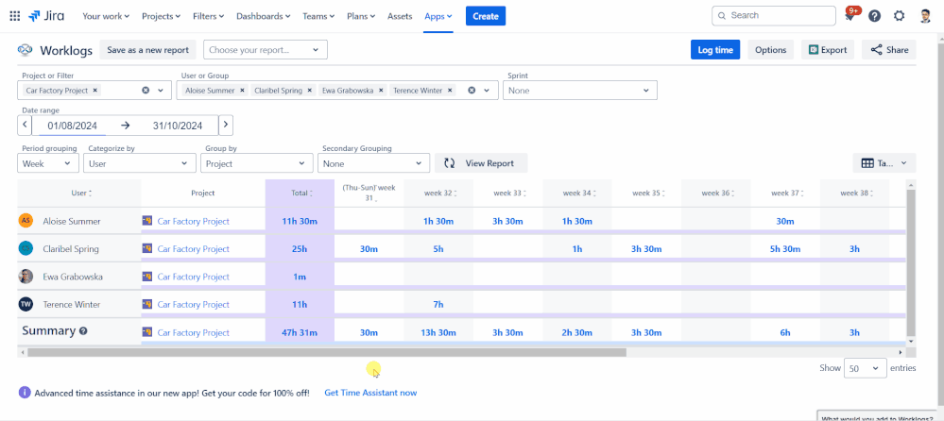Expand the Project or Filter dropdown
The width and height of the screenshot is (944, 421).
(161, 91)
